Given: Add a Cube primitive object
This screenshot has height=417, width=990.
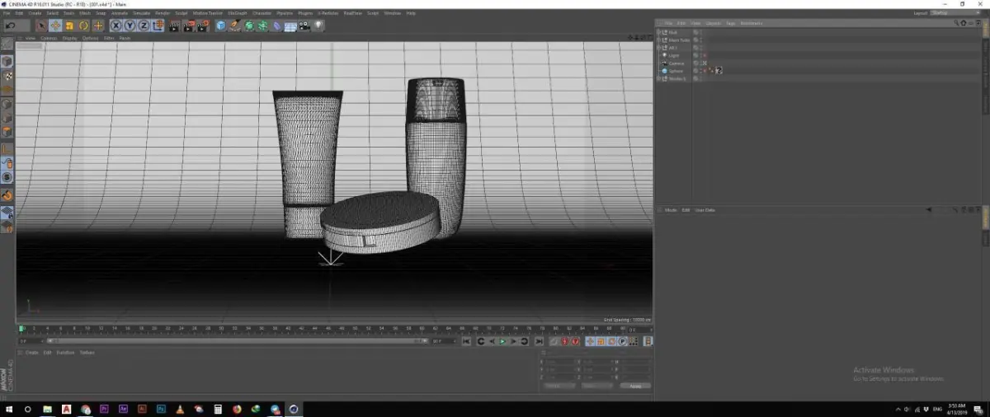Looking at the screenshot, I should point(220,26).
